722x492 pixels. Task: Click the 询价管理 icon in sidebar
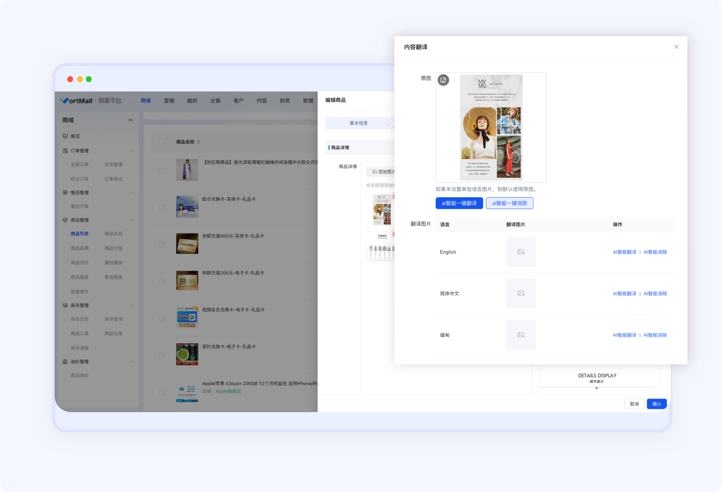pyautogui.click(x=65, y=361)
